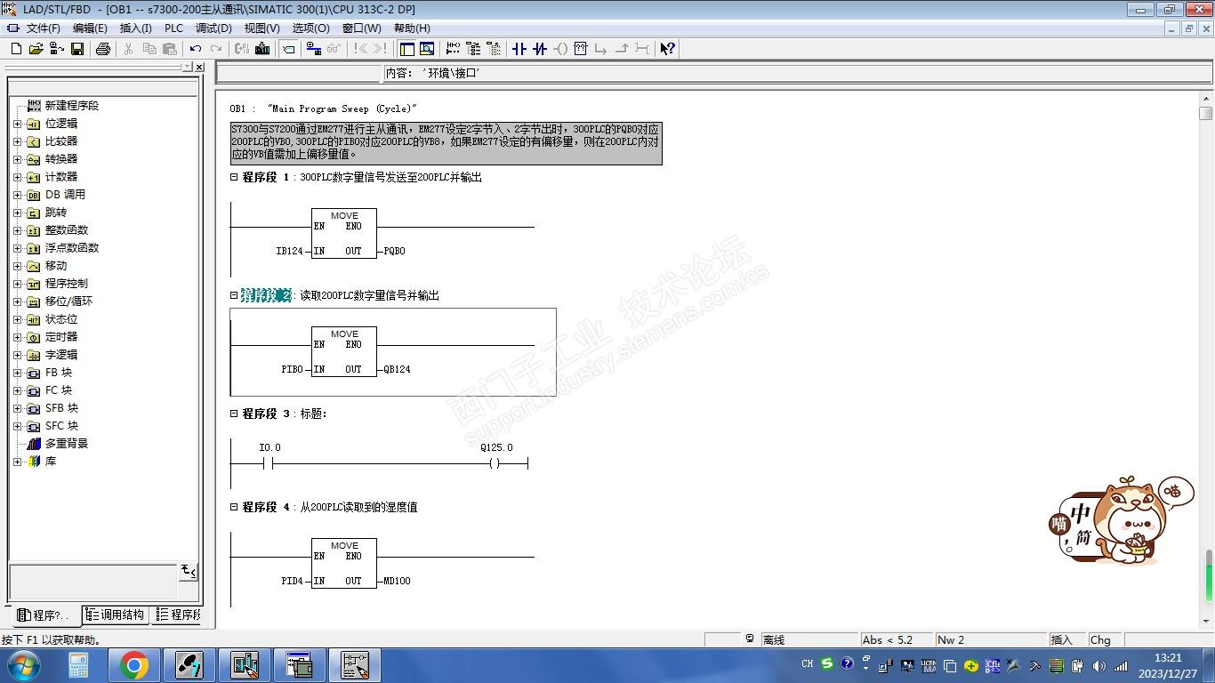
Task: Collapse 程序段 3 network
Action: point(234,414)
